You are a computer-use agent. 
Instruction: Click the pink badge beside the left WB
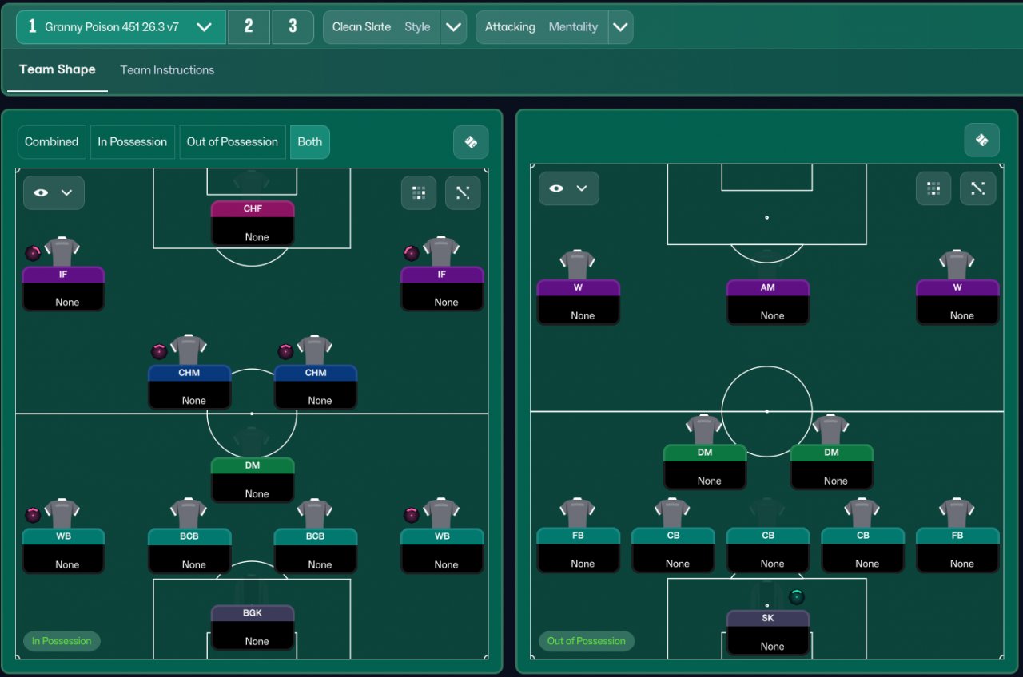[33, 515]
